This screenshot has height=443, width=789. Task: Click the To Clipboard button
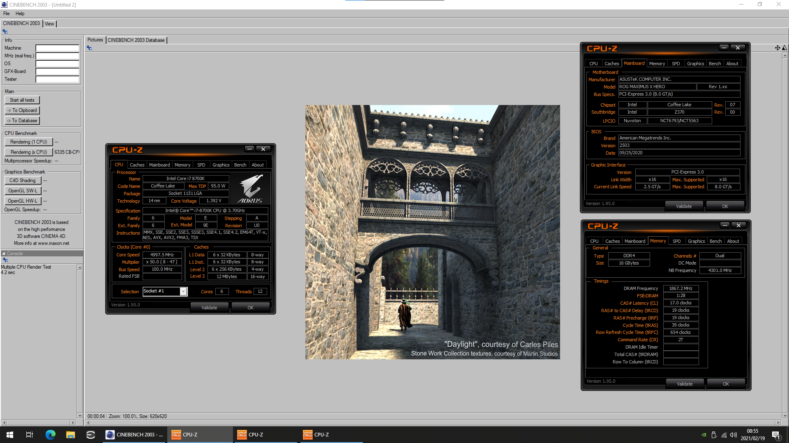click(x=22, y=110)
